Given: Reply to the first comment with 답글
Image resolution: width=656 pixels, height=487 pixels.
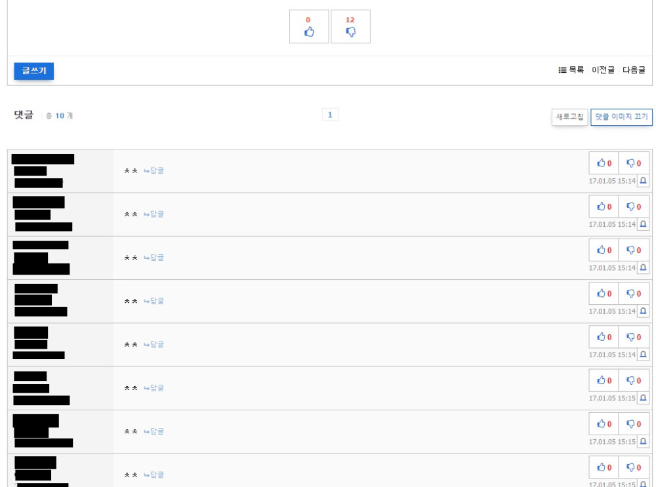Looking at the screenshot, I should click(154, 170).
